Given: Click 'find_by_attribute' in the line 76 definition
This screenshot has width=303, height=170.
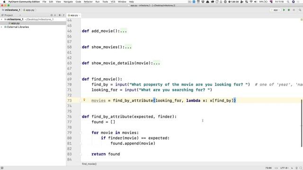Looking at the screenshot, I should click(112, 117).
